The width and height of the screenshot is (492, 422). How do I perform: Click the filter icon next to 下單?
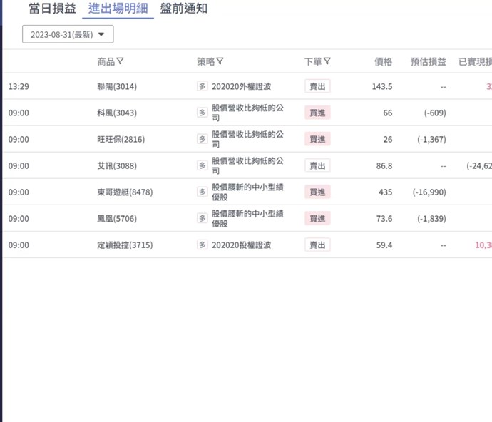click(327, 61)
